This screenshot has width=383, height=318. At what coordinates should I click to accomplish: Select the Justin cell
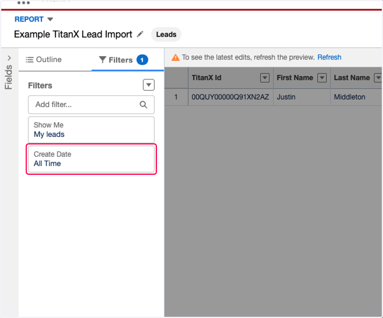(302, 97)
